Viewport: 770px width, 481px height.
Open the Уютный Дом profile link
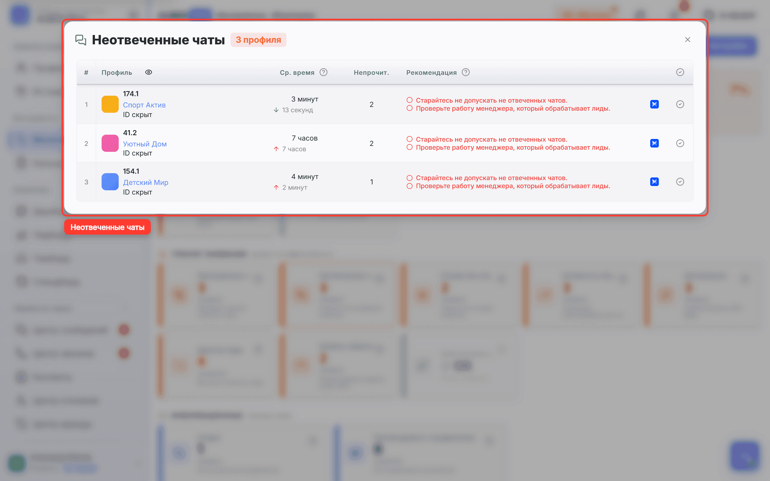(145, 144)
